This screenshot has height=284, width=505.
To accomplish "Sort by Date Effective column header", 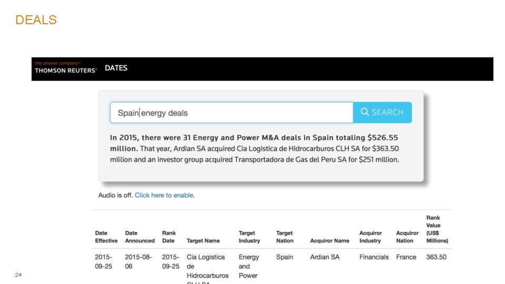I will click(106, 237).
